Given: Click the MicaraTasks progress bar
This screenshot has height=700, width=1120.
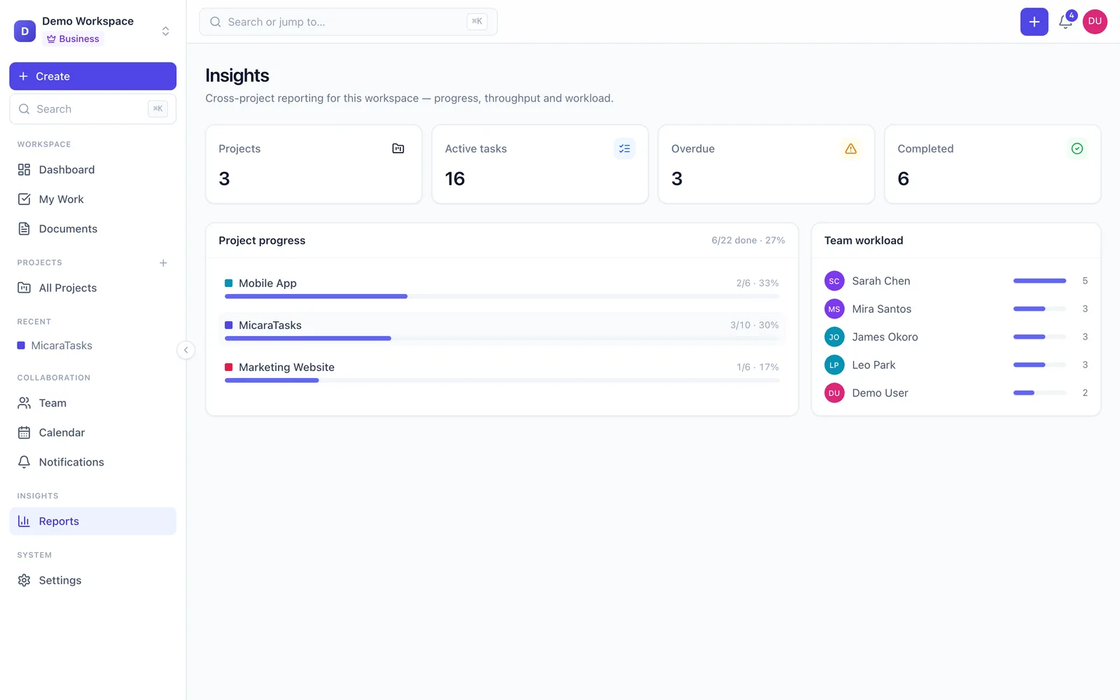Looking at the screenshot, I should pyautogui.click(x=502, y=339).
